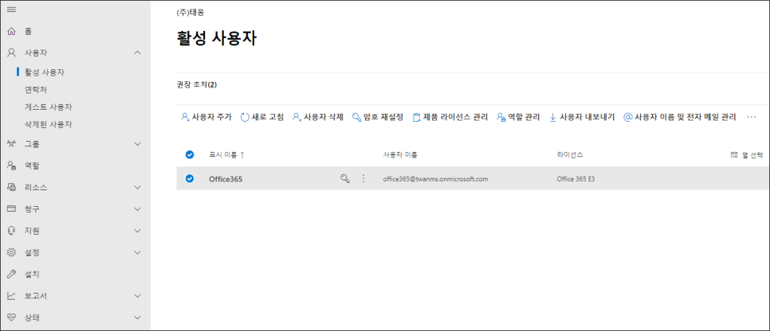Click 사용자 내보내기 export users
Viewport: 770px width, 331px height.
point(581,117)
